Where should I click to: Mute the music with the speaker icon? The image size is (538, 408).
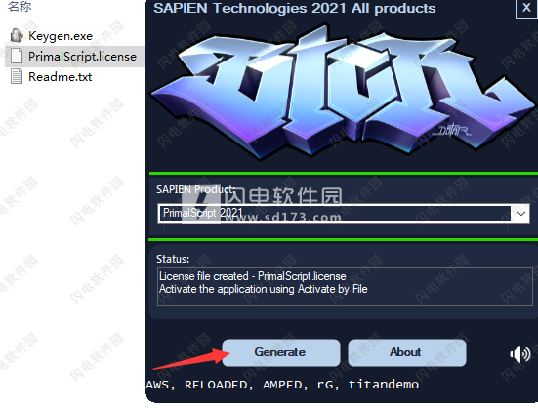[x=520, y=354]
